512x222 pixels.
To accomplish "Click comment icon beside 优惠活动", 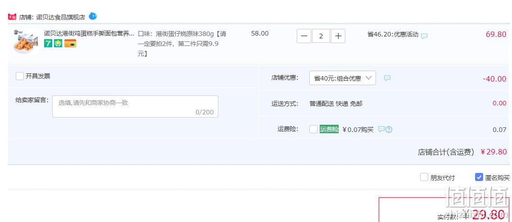I will [424, 36].
